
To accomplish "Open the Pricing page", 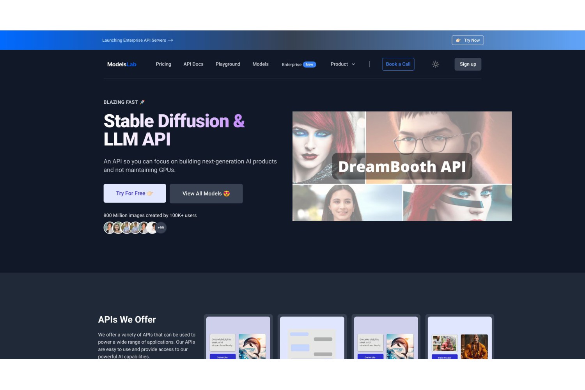I will point(163,64).
